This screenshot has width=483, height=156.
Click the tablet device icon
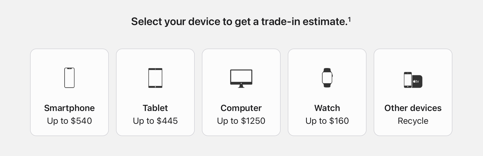(155, 78)
